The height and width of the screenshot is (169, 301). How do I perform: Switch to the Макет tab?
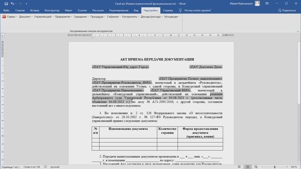(68, 10)
